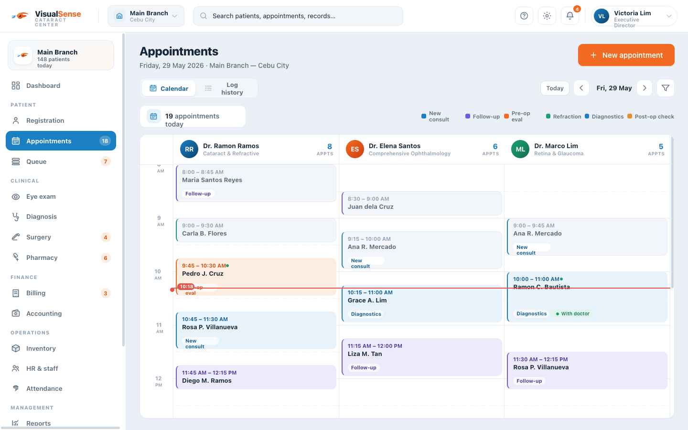The image size is (688, 430).
Task: Switch to Log history tab
Action: pyautogui.click(x=226, y=88)
